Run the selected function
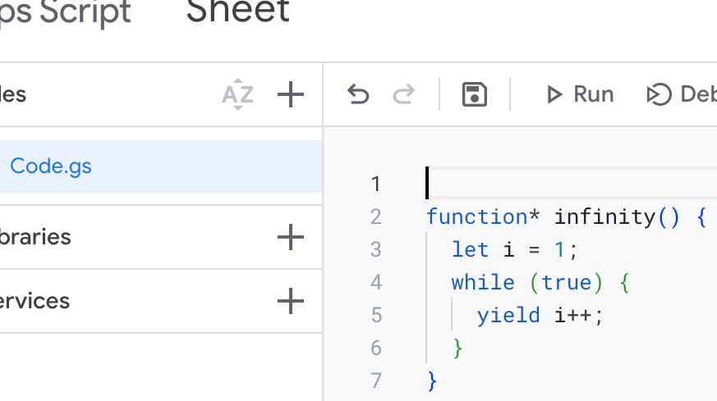The height and width of the screenshot is (401, 717). pyautogui.click(x=580, y=95)
